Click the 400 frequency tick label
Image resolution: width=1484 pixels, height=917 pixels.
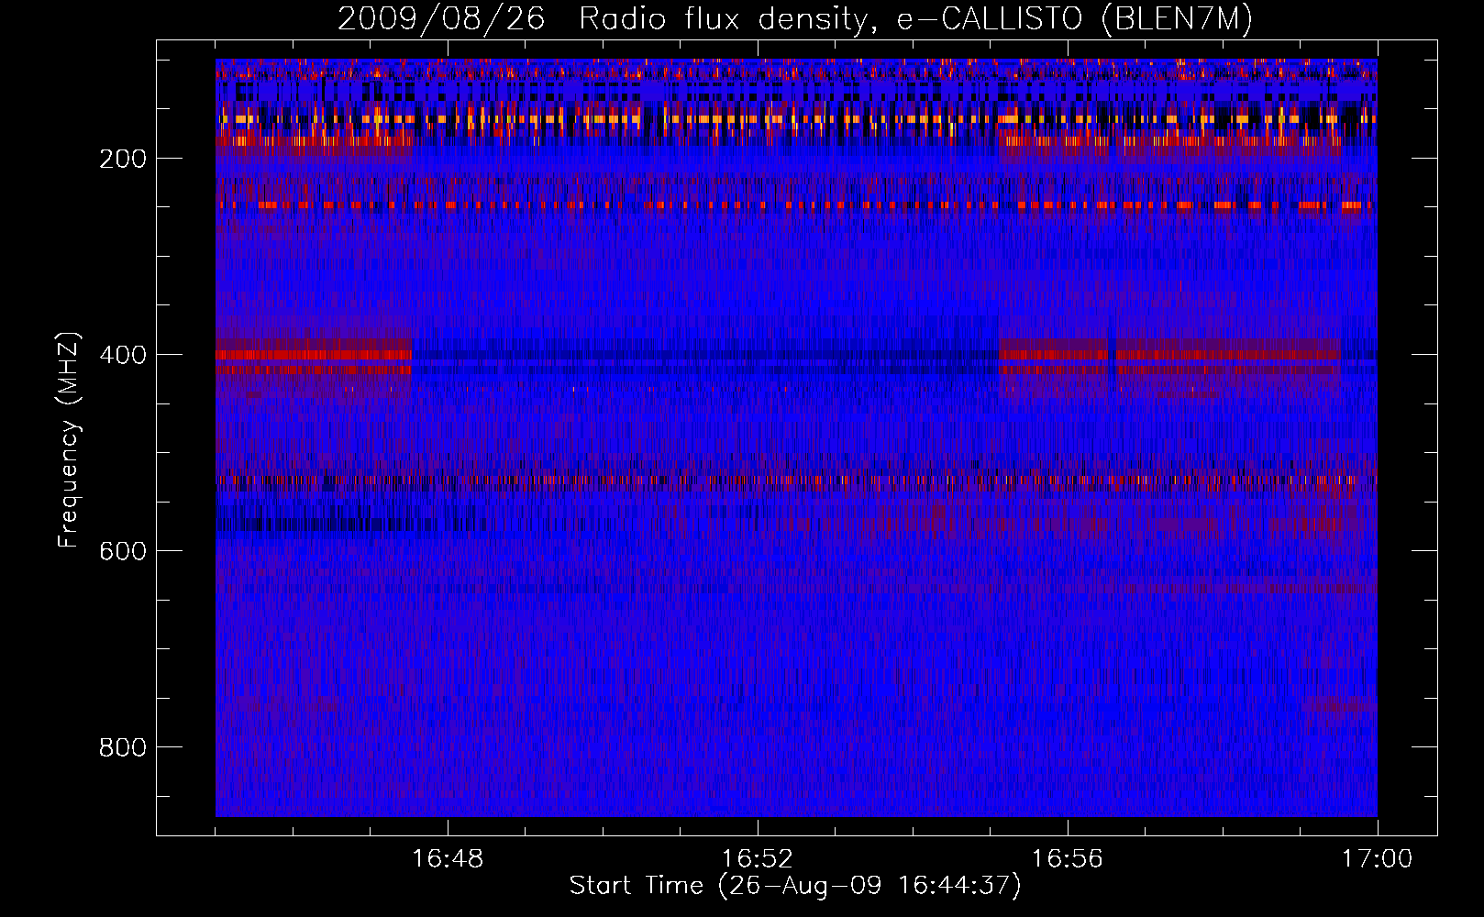pyautogui.click(x=123, y=355)
